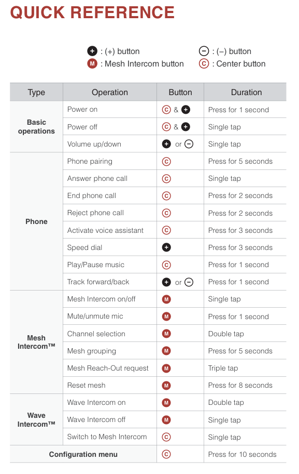This screenshot has width=299, height=474.
Task: Click the plus icon in Power off row
Action: (x=186, y=127)
